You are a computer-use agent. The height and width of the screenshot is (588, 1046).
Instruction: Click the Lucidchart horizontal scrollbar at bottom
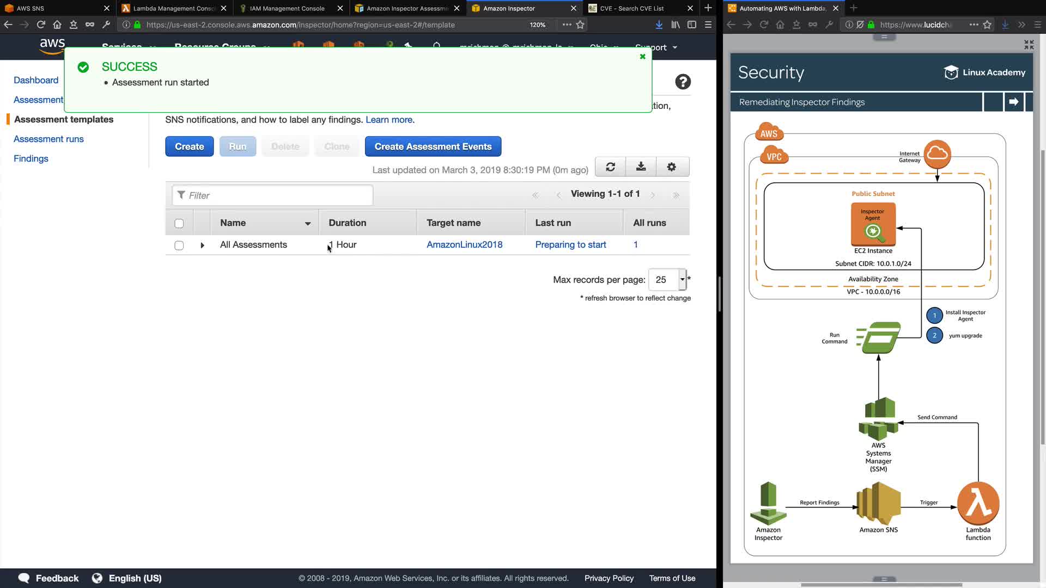pyautogui.click(x=881, y=585)
